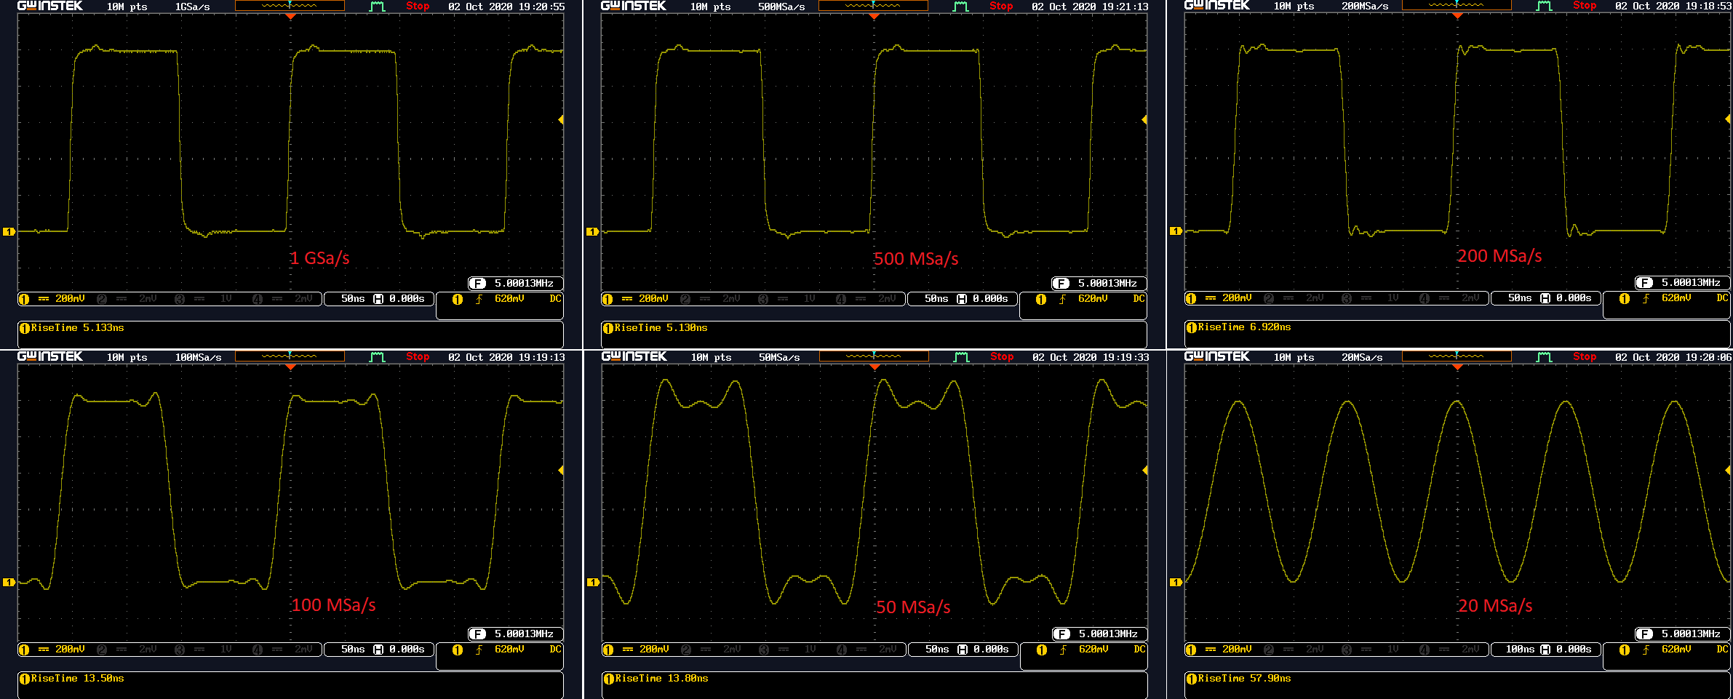
Task: Select the 500MSa/s sample rate readout in the header
Action: click(781, 7)
